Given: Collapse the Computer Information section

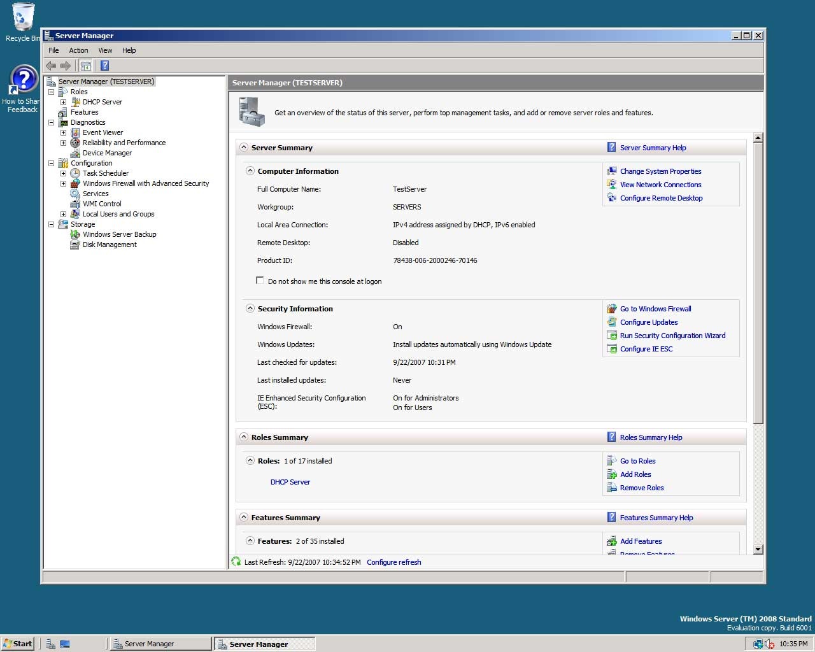Looking at the screenshot, I should tap(250, 171).
